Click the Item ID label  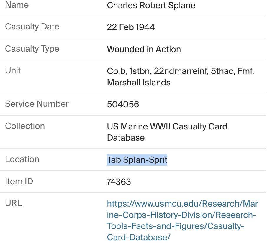(19, 181)
